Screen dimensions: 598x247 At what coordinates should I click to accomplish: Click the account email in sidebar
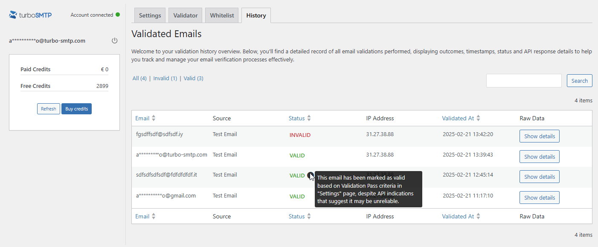click(x=47, y=41)
